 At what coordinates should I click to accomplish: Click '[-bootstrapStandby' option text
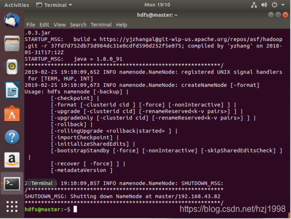tap(80, 151)
